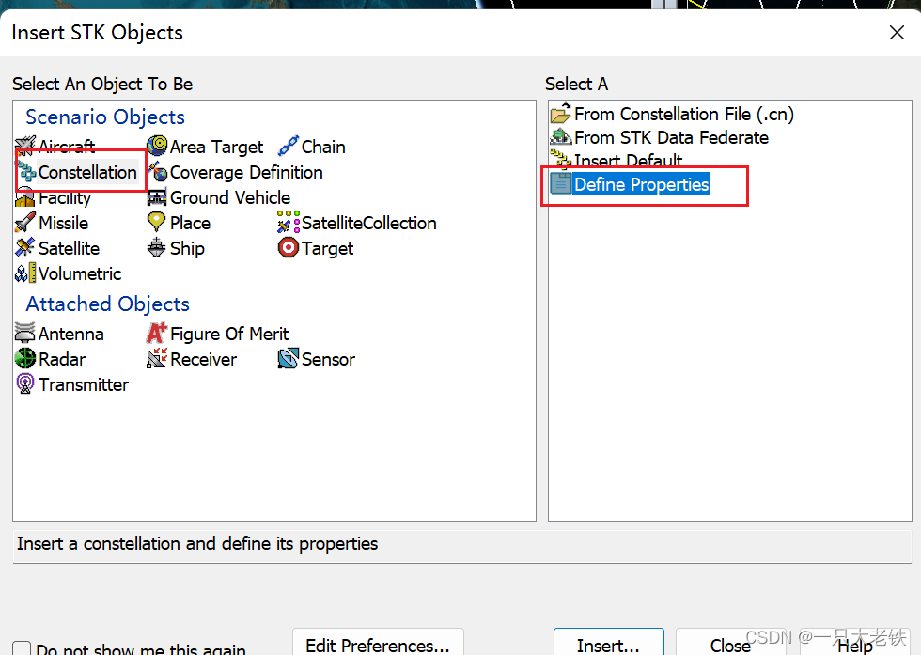Screen dimensions: 921x655
Task: Click the Define Properties method icon
Action: [560, 183]
